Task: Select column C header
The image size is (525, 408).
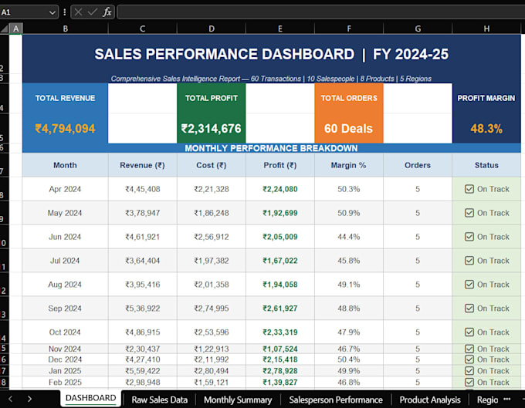Action: click(x=143, y=29)
